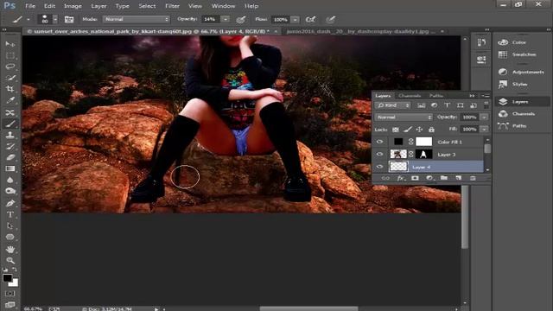
Task: Select the Rectangular Marquee tool
Action: [x=10, y=55]
